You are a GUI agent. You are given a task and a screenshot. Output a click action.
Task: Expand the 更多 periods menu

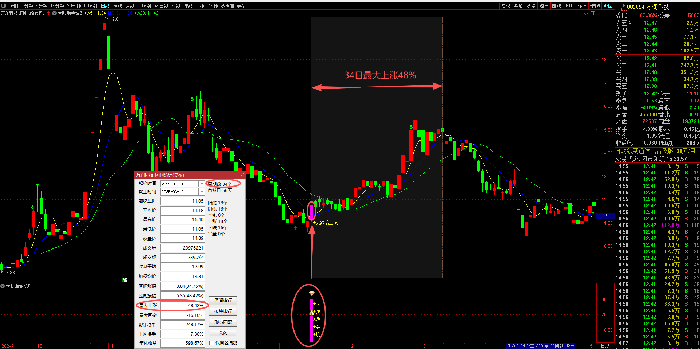pyautogui.click(x=243, y=6)
